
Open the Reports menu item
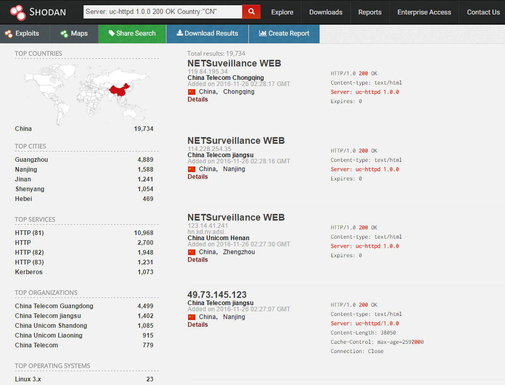pyautogui.click(x=370, y=12)
